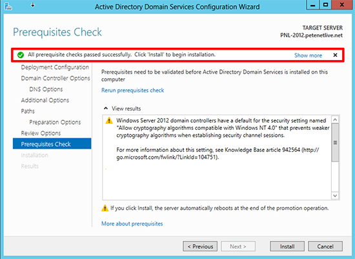This screenshot has width=355, height=259.
Task: Click the PNL-2012.petenetlive.net server name
Action: 311,36
